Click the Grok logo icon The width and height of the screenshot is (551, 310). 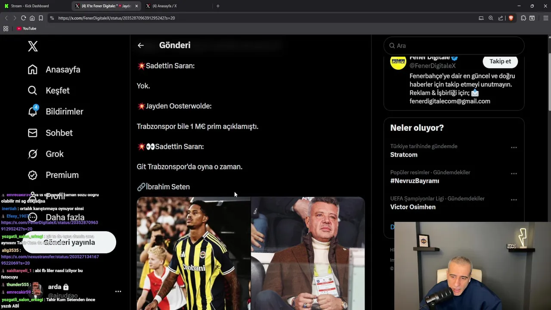click(33, 154)
